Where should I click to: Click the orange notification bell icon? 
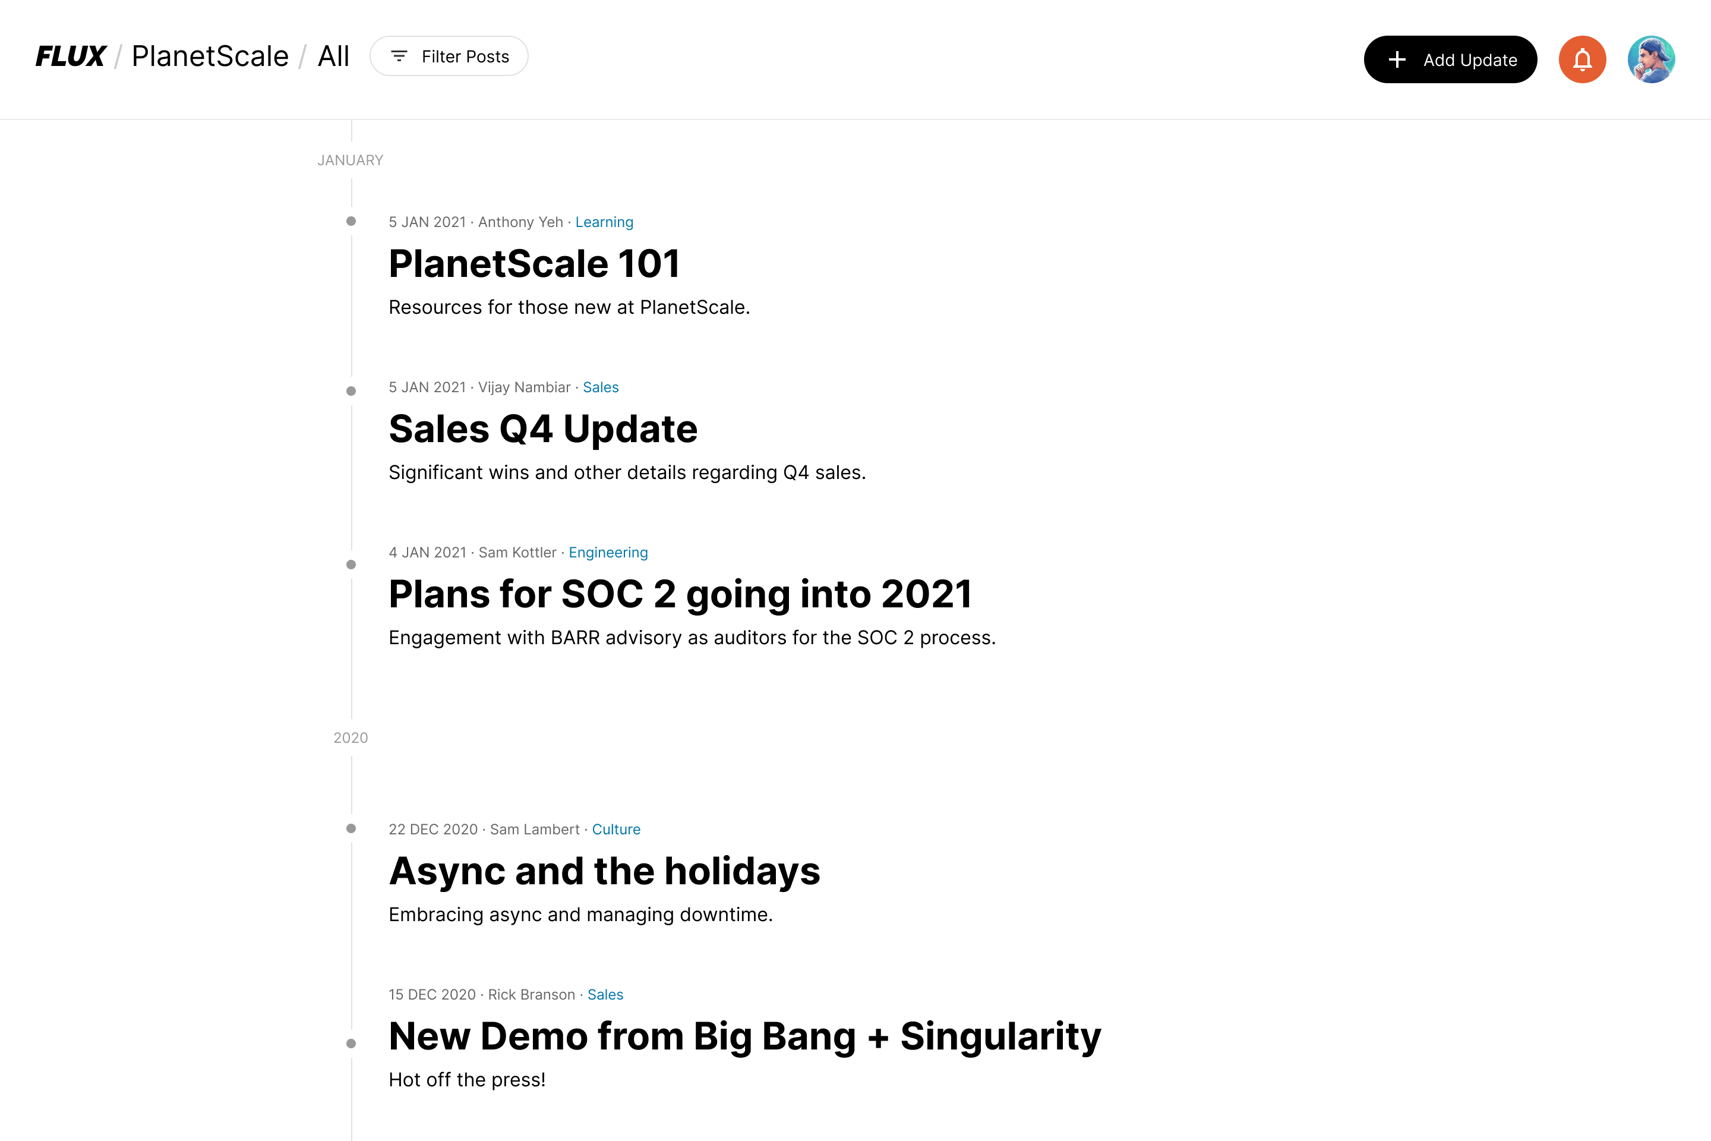point(1582,59)
